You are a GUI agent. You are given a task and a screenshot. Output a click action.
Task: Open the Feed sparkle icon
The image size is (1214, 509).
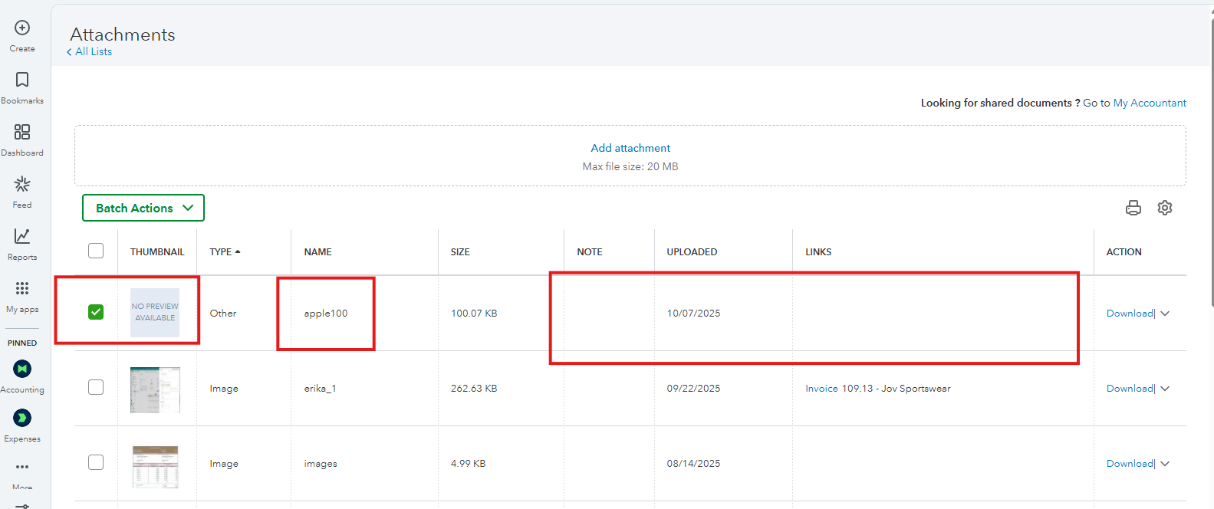coord(22,184)
